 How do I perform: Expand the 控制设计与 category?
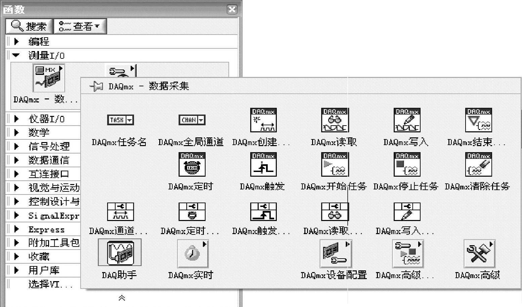point(16,201)
